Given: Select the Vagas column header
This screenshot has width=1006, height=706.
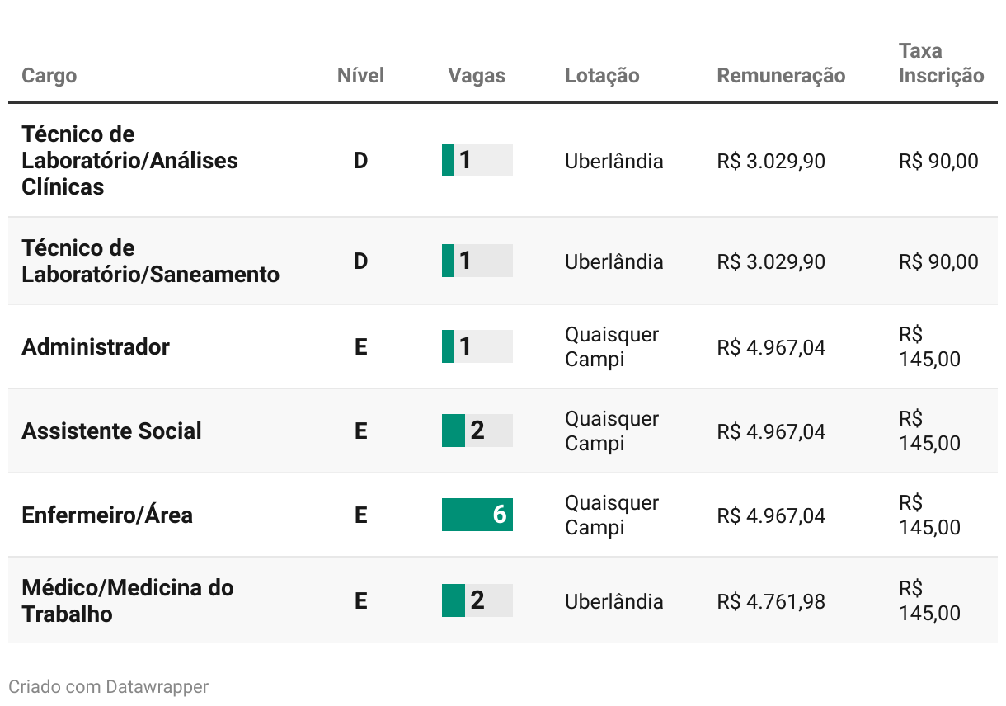Looking at the screenshot, I should coord(477,76).
